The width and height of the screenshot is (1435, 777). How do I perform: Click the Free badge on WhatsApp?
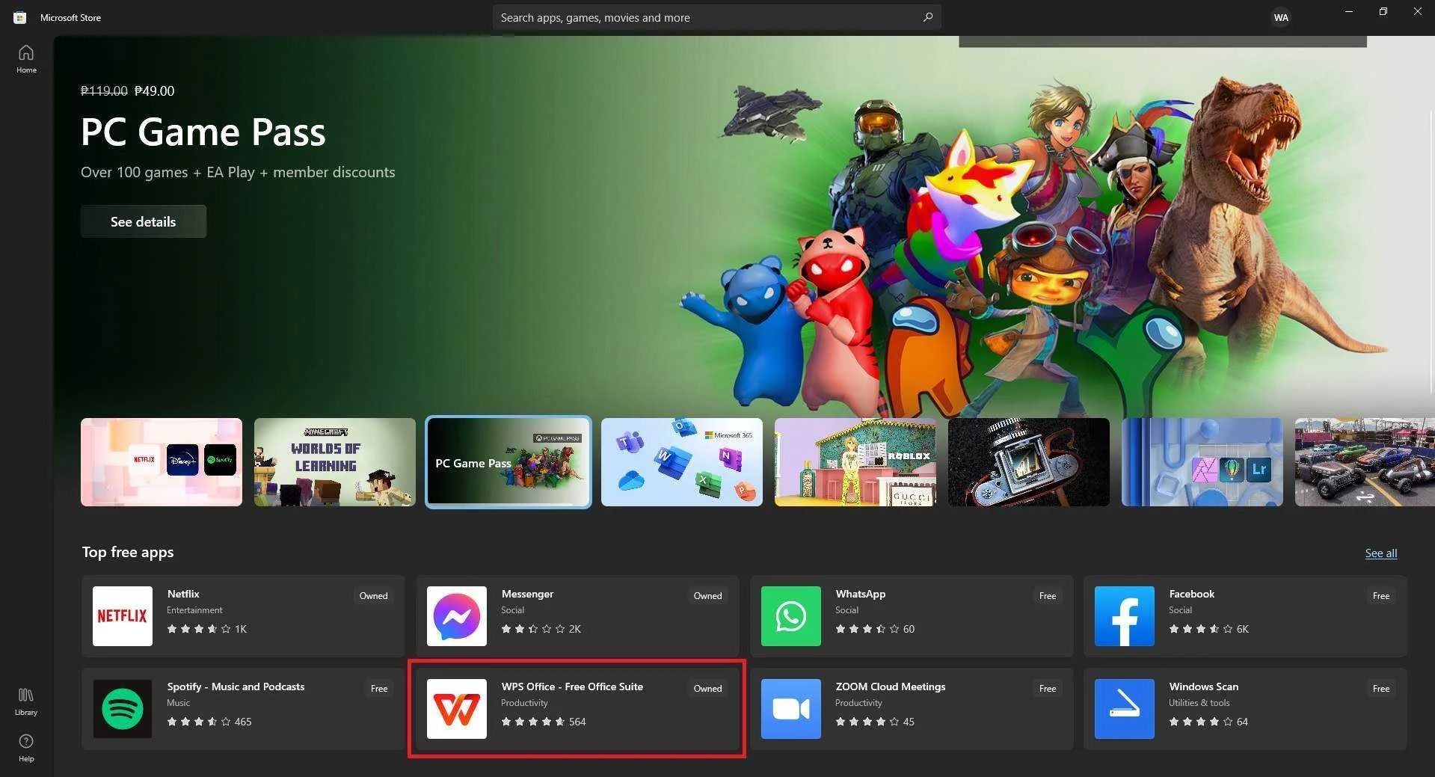[x=1048, y=596]
